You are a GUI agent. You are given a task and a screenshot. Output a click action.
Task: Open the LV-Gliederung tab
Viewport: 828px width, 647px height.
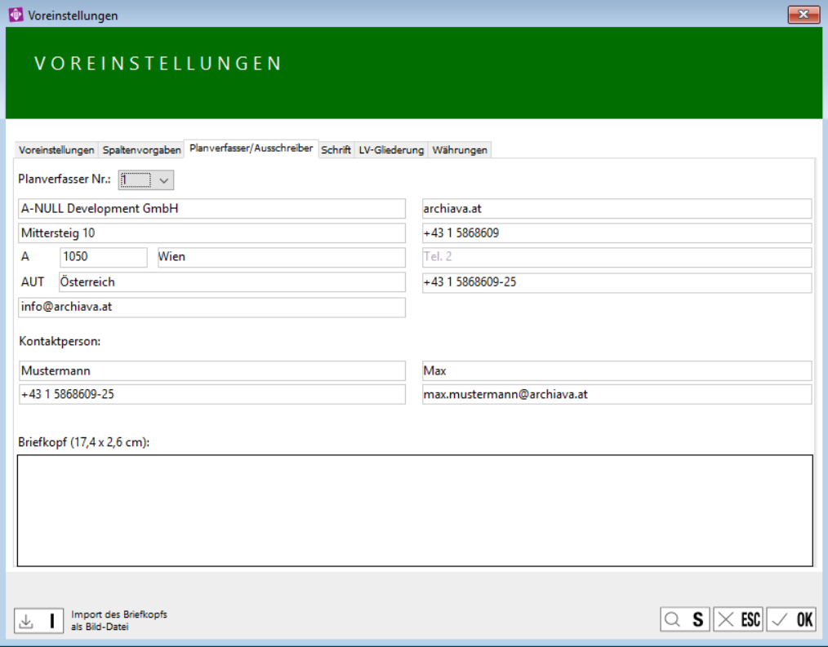(391, 150)
